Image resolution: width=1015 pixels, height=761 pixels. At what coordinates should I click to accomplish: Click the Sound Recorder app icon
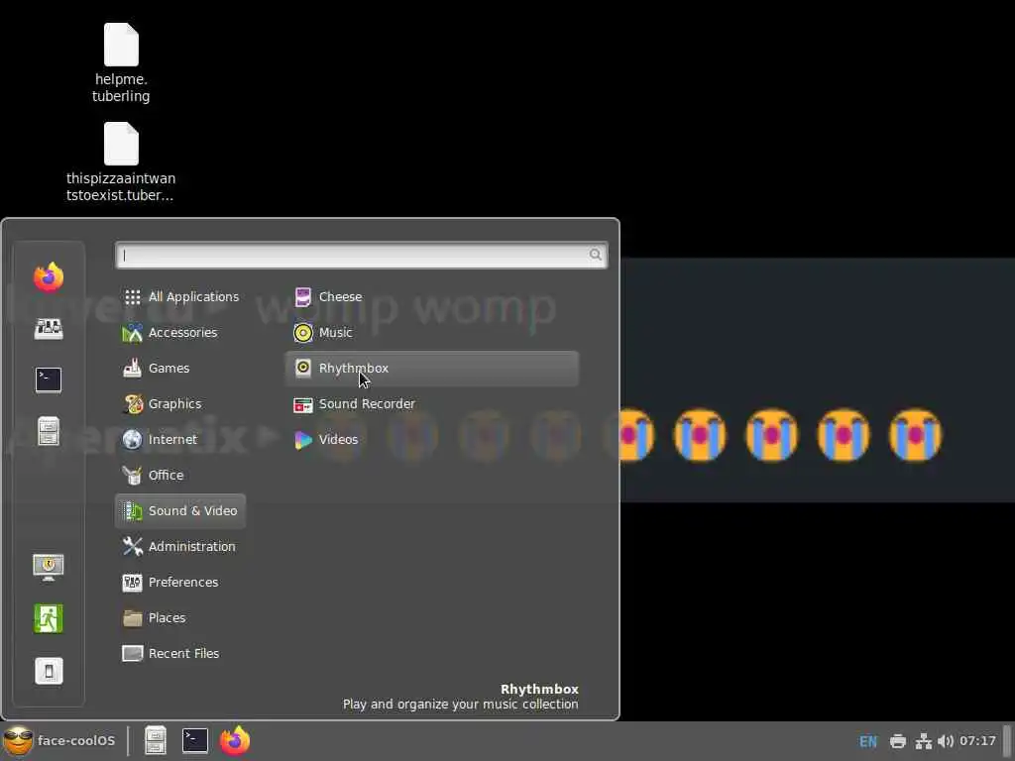tap(303, 404)
